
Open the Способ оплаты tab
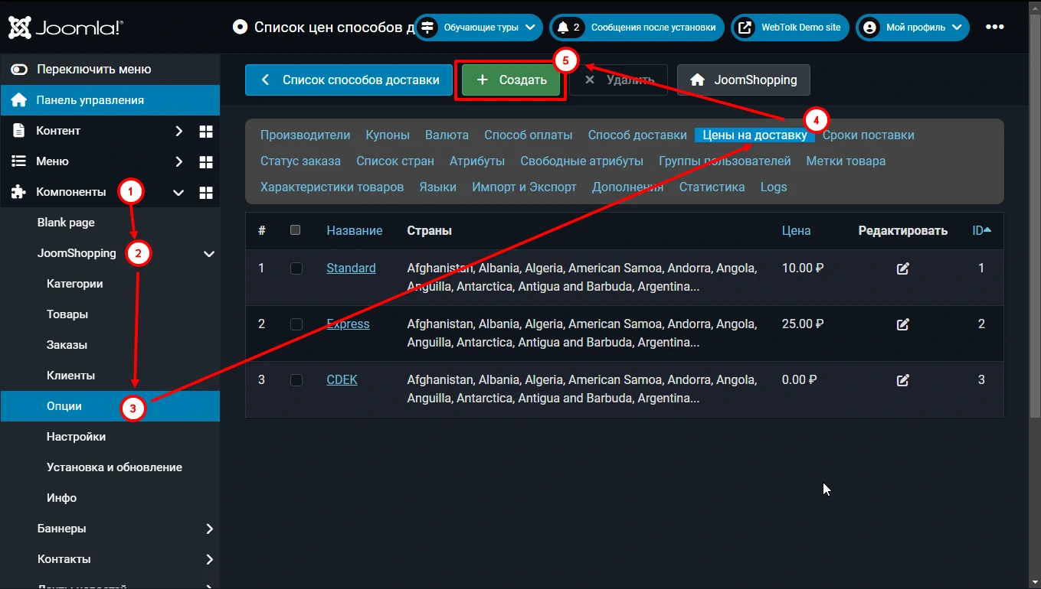pos(528,135)
